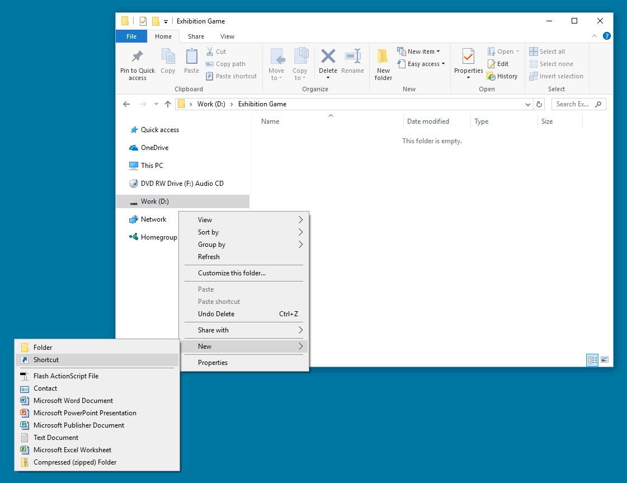Screen dimensions: 627x483
Task: Click Customize this folder in context menu
Action: click(x=244, y=273)
